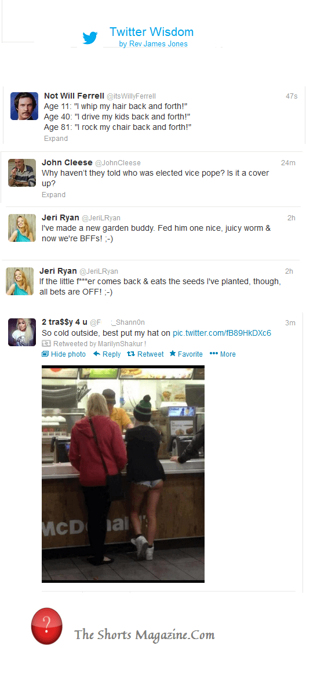Click the Favorite star icon
328x693 pixels.
[173, 354]
